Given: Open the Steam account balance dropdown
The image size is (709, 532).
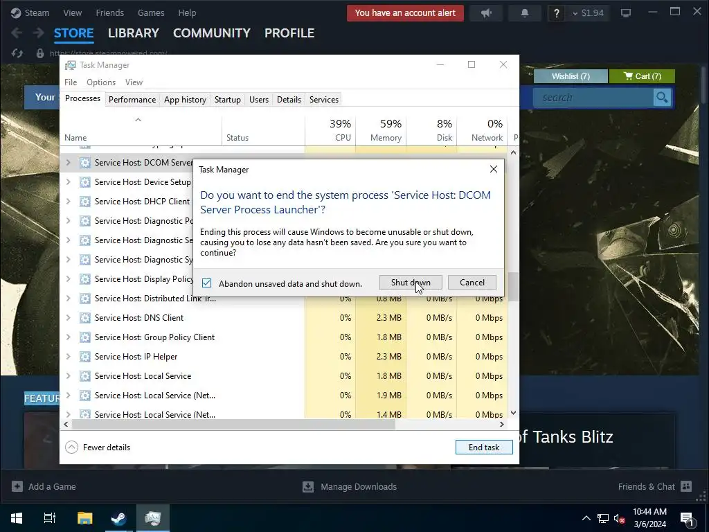Looking at the screenshot, I should click(588, 13).
